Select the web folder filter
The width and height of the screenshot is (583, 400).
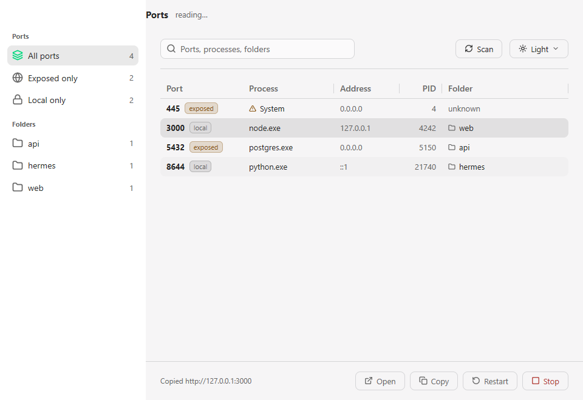(x=73, y=188)
